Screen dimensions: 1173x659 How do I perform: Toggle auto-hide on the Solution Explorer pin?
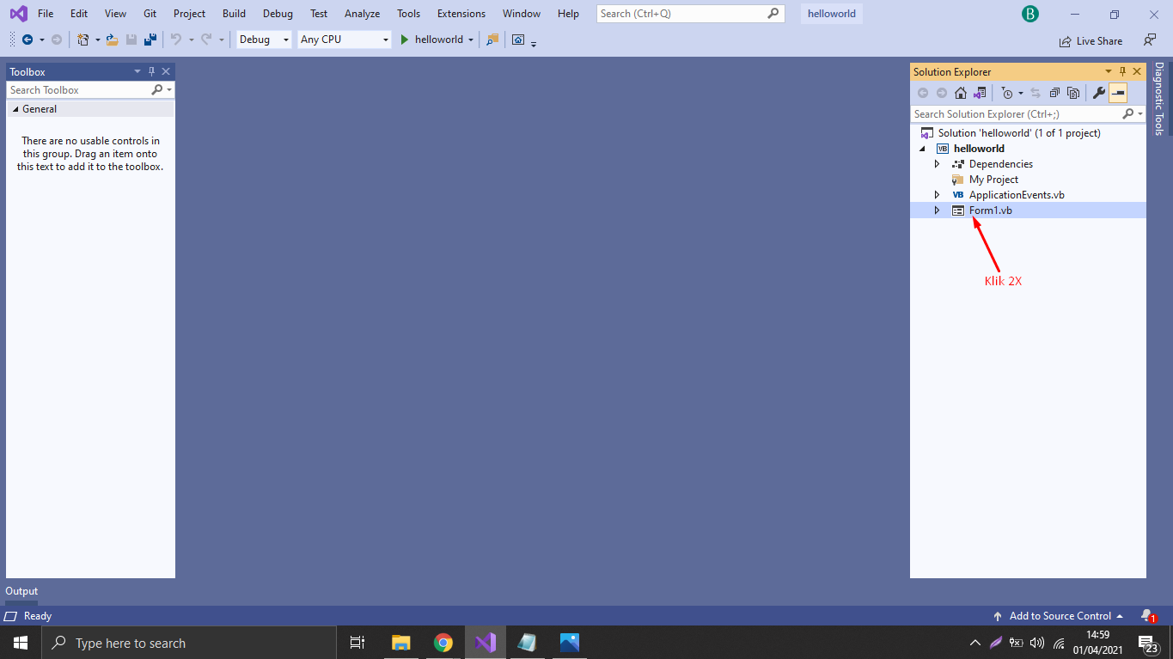(1123, 71)
